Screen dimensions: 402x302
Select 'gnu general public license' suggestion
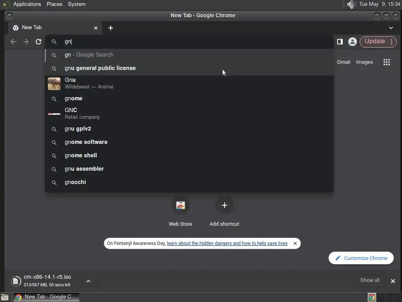[x=189, y=68]
